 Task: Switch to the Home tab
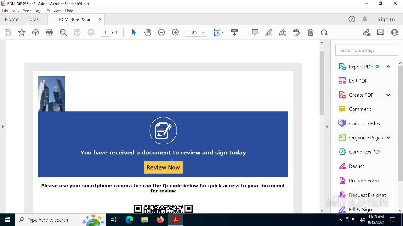12,19
